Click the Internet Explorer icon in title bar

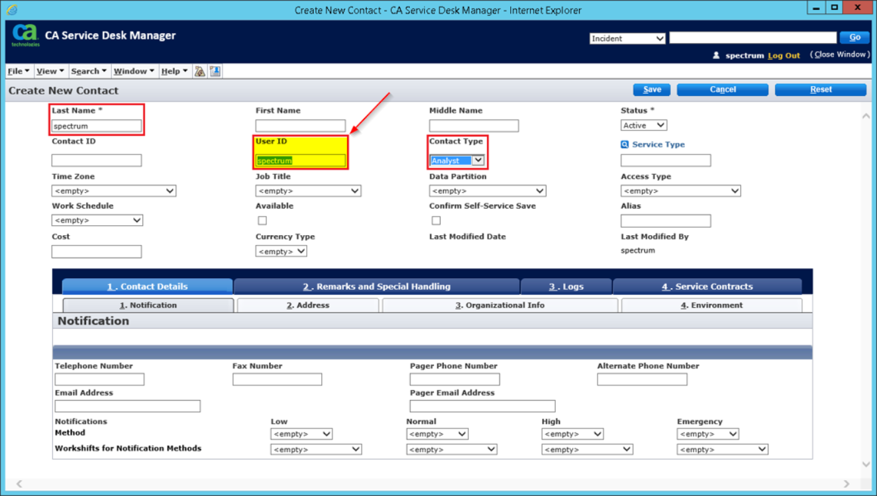(11, 10)
